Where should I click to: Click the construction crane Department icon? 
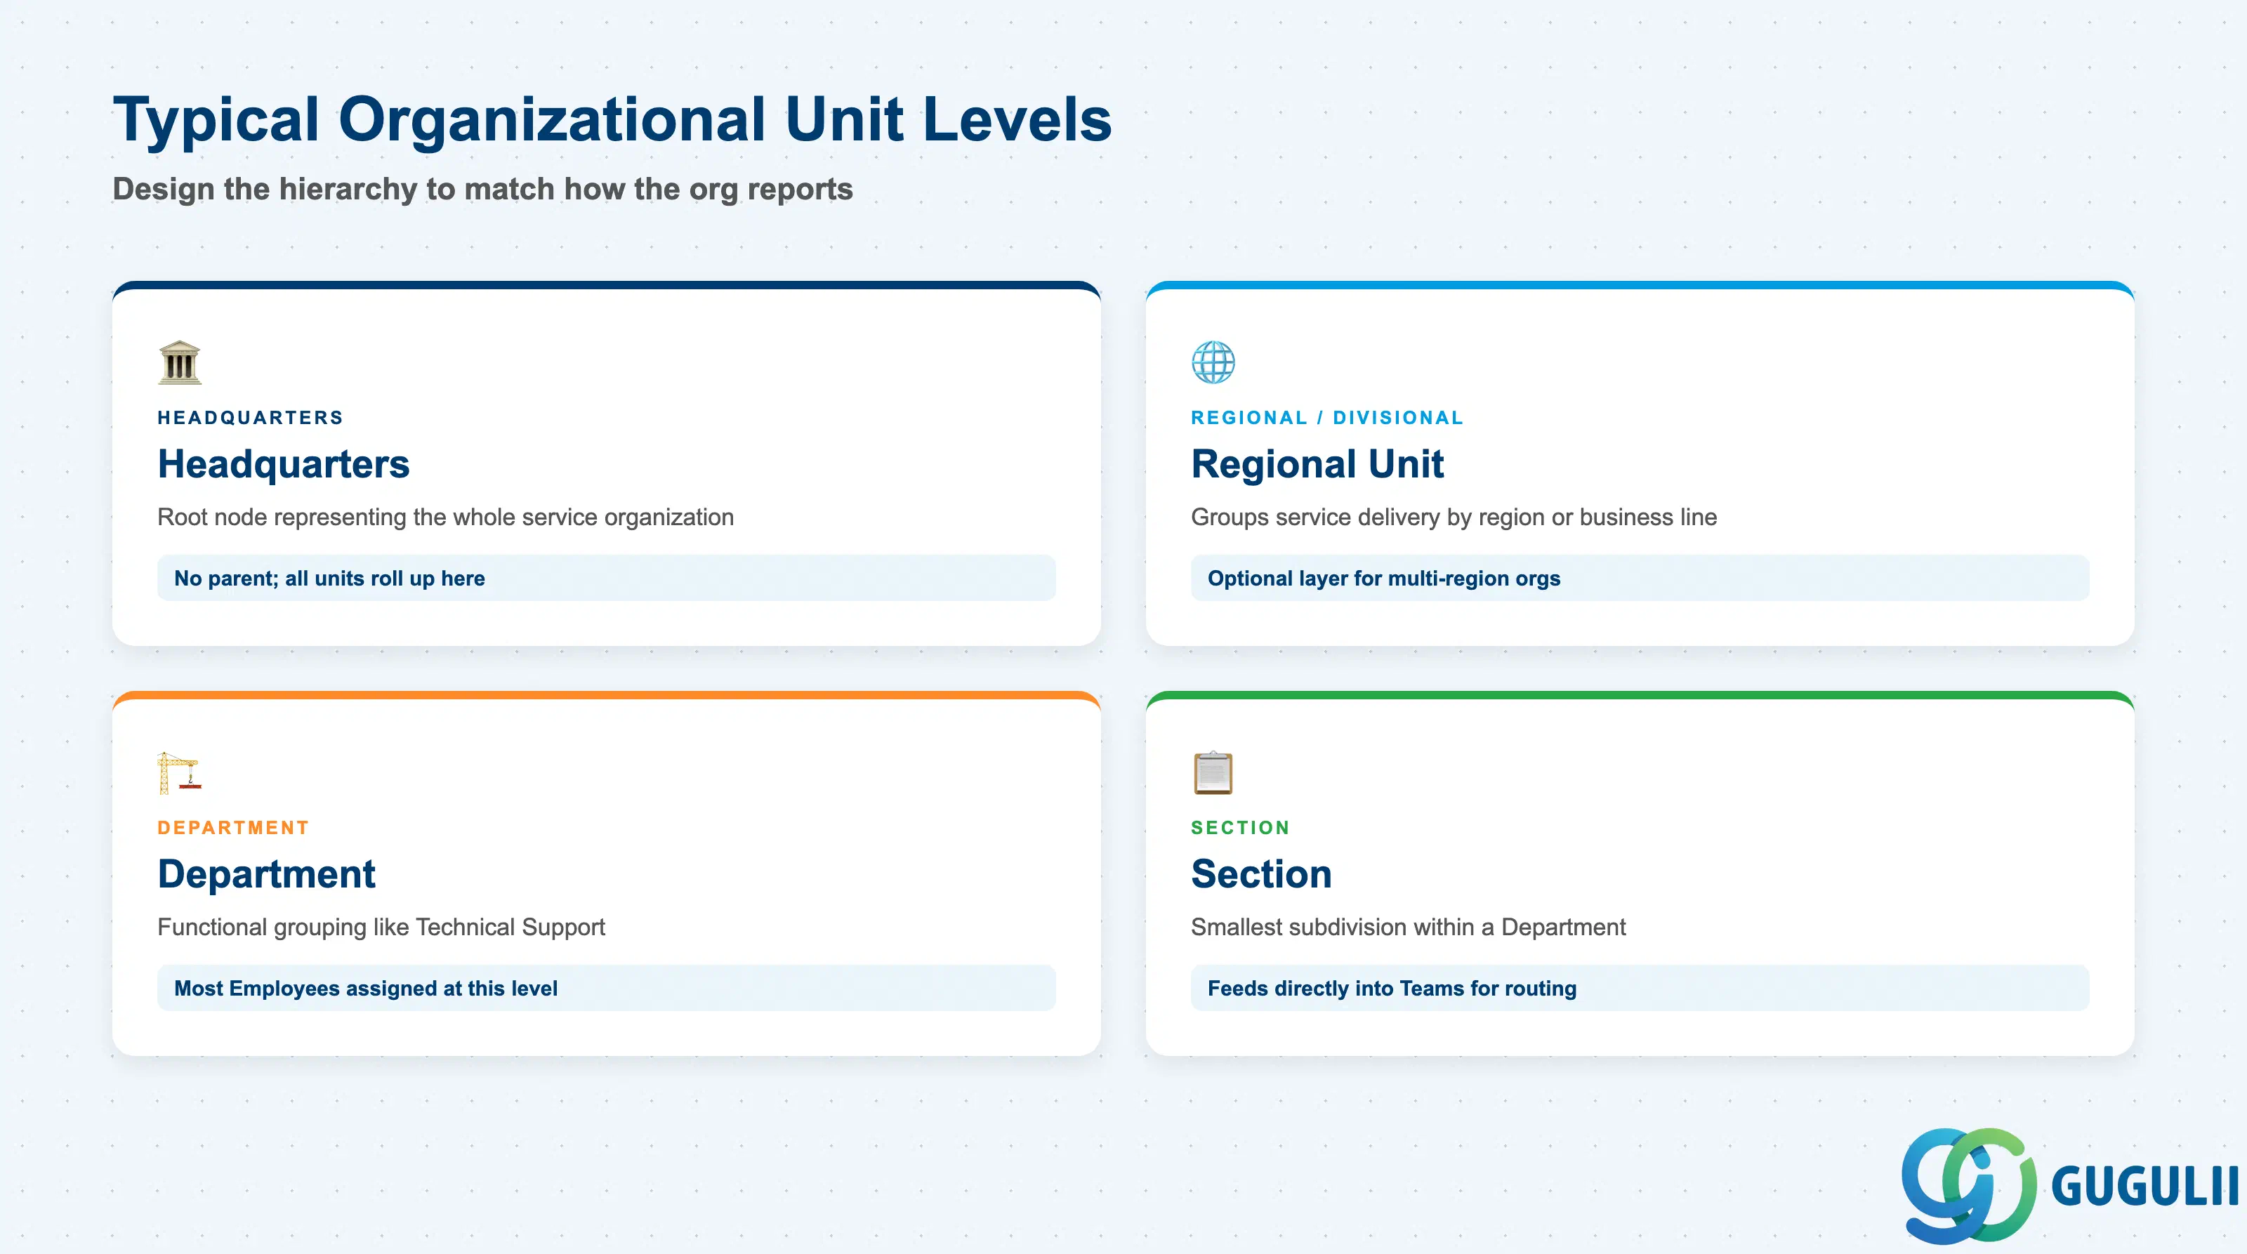tap(180, 772)
